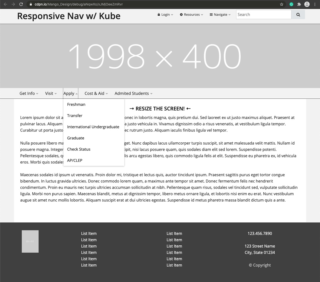Click the search magnifier button
This screenshot has width=320, height=282.
pos(298,15)
